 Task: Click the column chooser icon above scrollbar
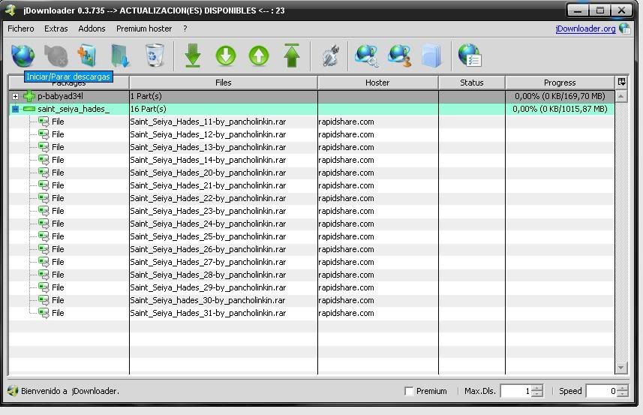pyautogui.click(x=622, y=82)
